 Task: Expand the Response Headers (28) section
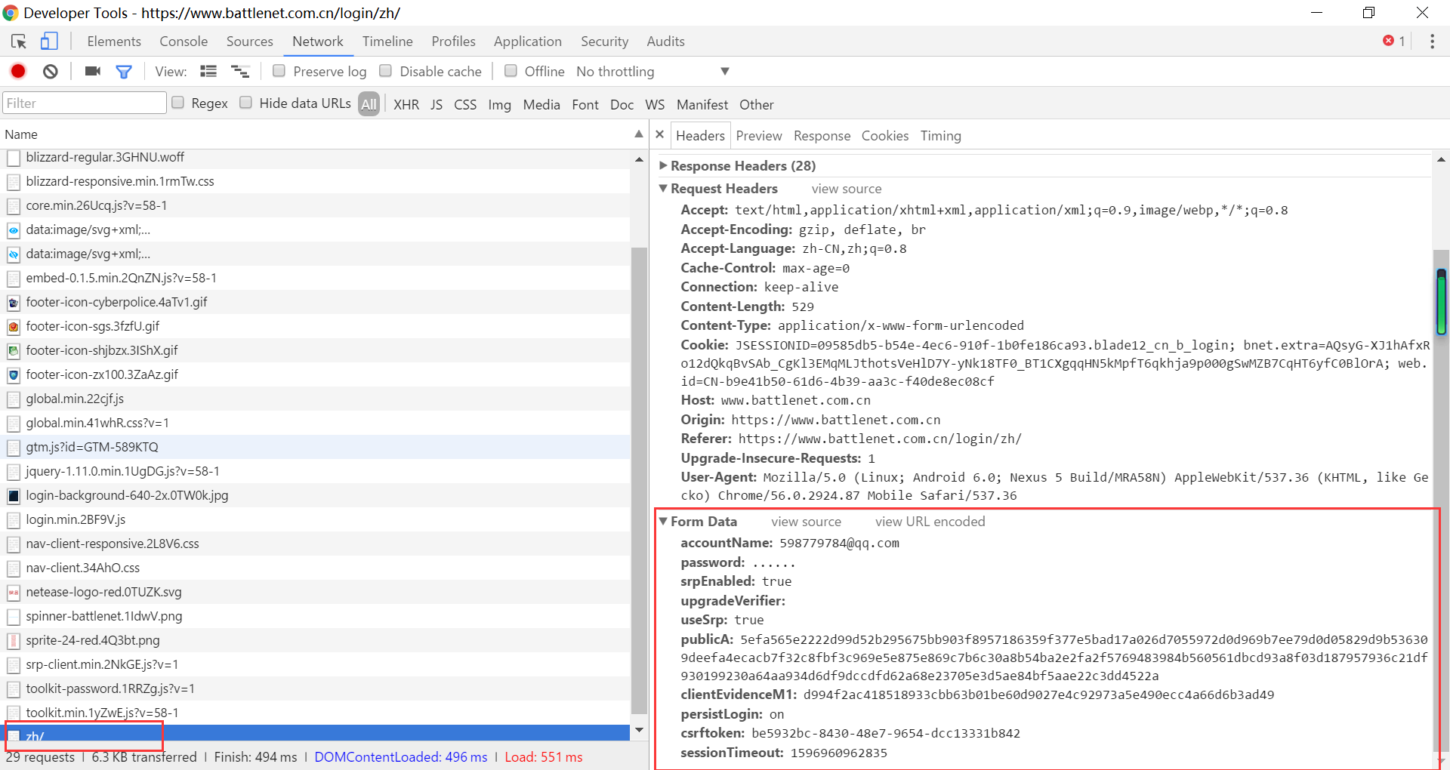pos(663,165)
